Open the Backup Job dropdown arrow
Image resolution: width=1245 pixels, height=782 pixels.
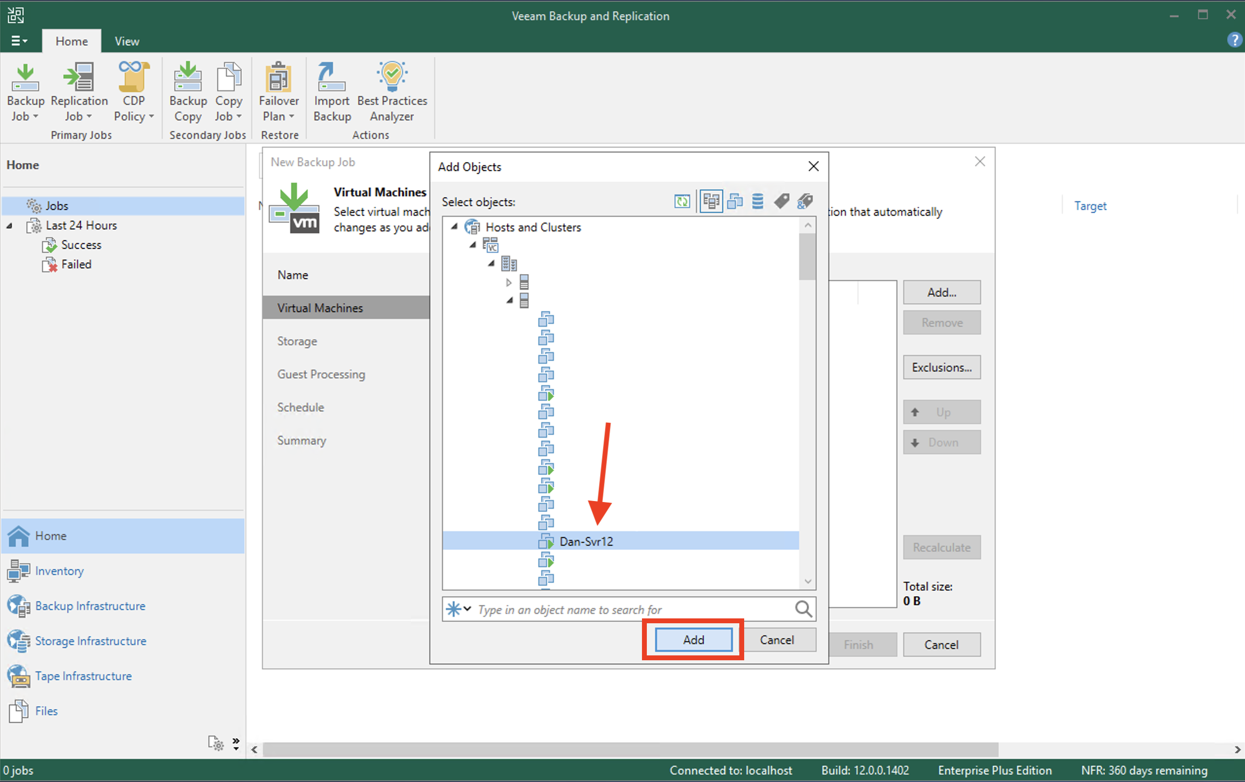[36, 117]
